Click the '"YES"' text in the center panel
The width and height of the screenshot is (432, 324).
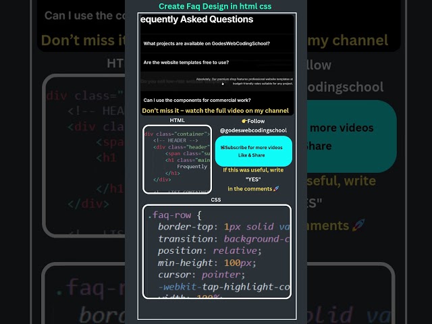click(x=253, y=180)
